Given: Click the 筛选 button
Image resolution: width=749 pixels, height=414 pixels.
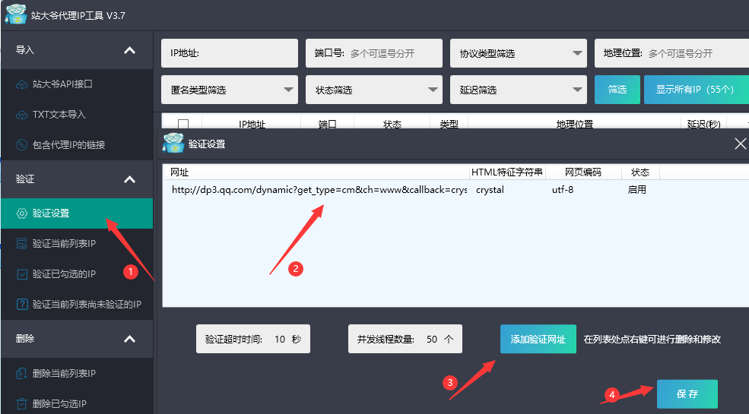Looking at the screenshot, I should (617, 90).
